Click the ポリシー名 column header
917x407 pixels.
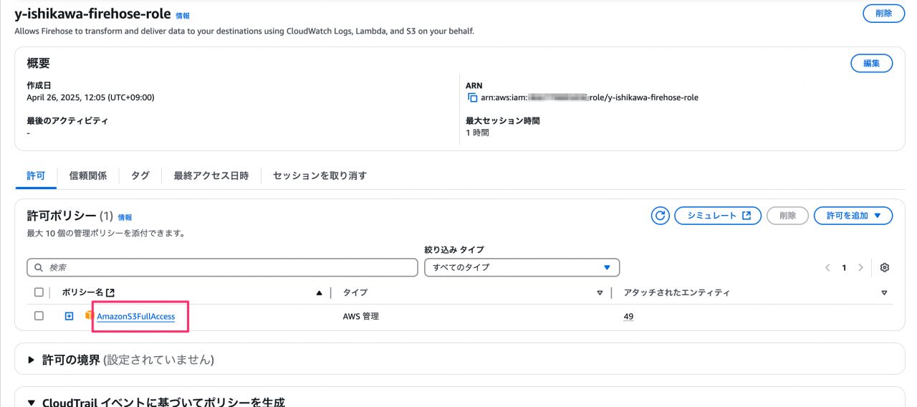pos(82,292)
